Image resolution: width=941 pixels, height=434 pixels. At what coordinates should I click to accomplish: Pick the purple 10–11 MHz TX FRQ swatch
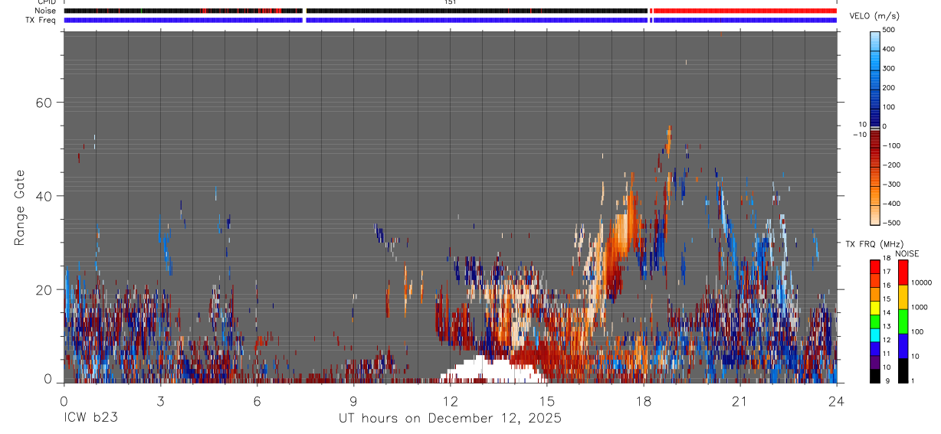[875, 362]
